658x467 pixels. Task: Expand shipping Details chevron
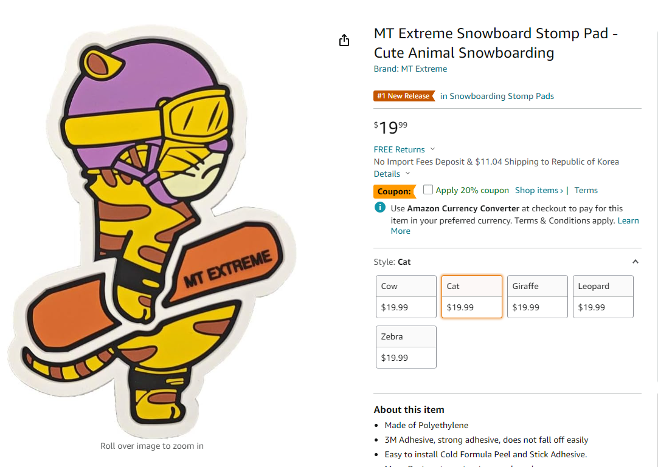tap(407, 174)
